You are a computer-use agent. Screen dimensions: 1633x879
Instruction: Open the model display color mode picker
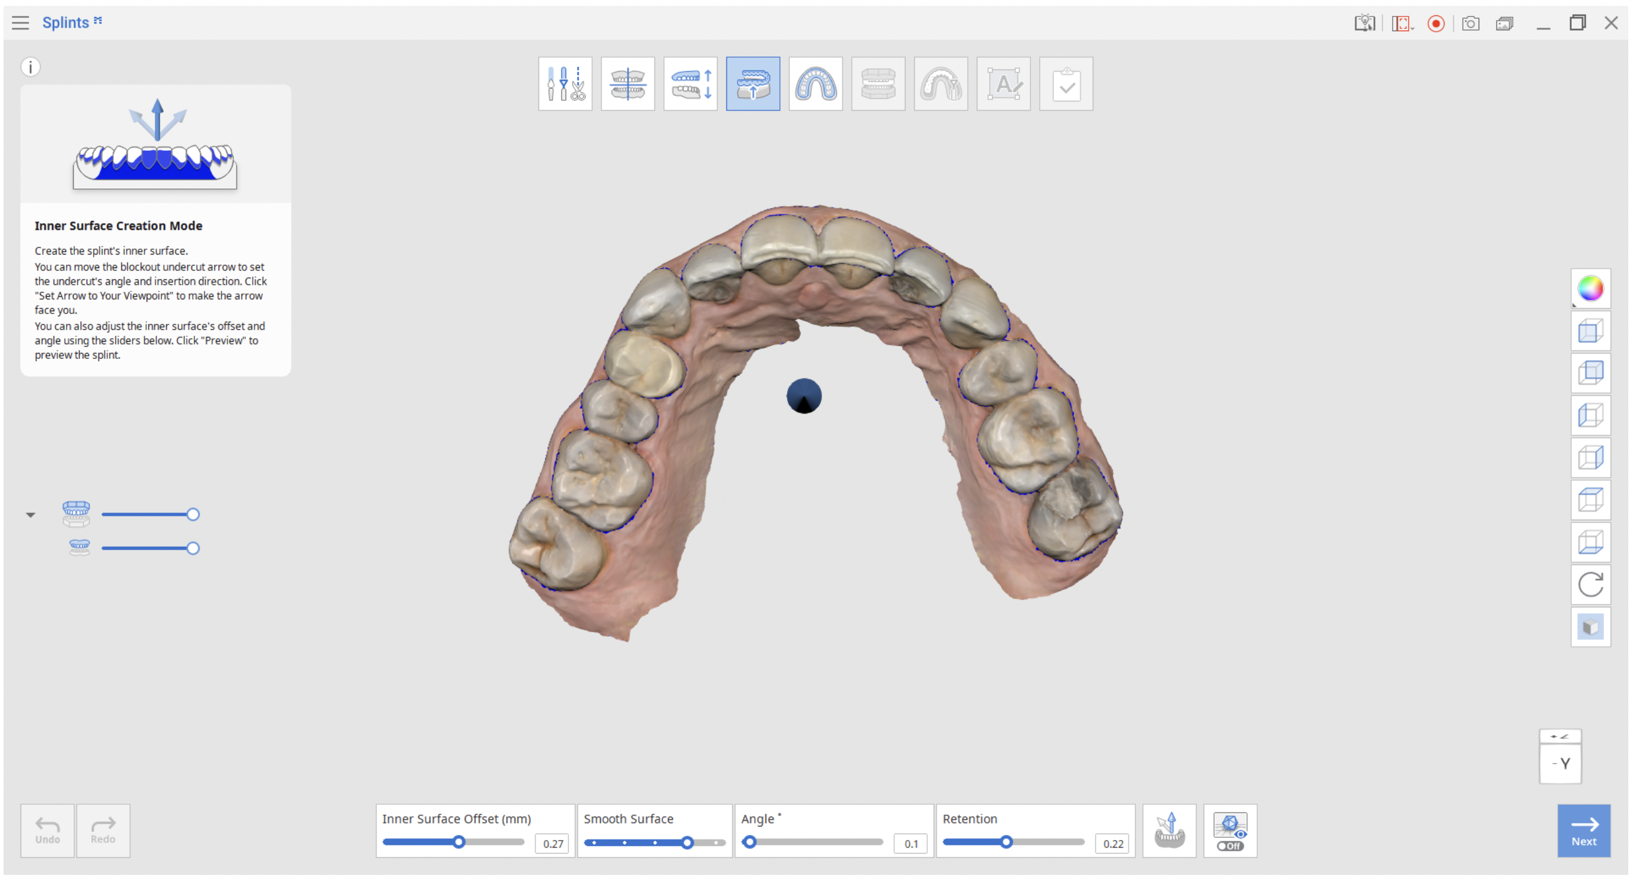[1591, 288]
